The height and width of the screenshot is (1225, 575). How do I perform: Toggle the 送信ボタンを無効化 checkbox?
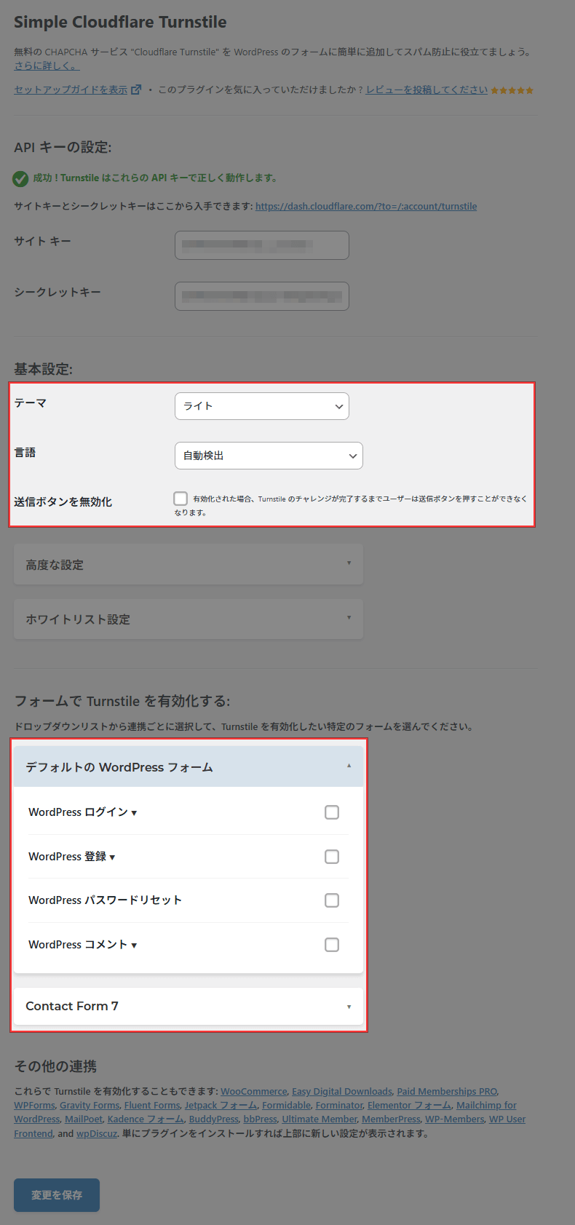181,499
